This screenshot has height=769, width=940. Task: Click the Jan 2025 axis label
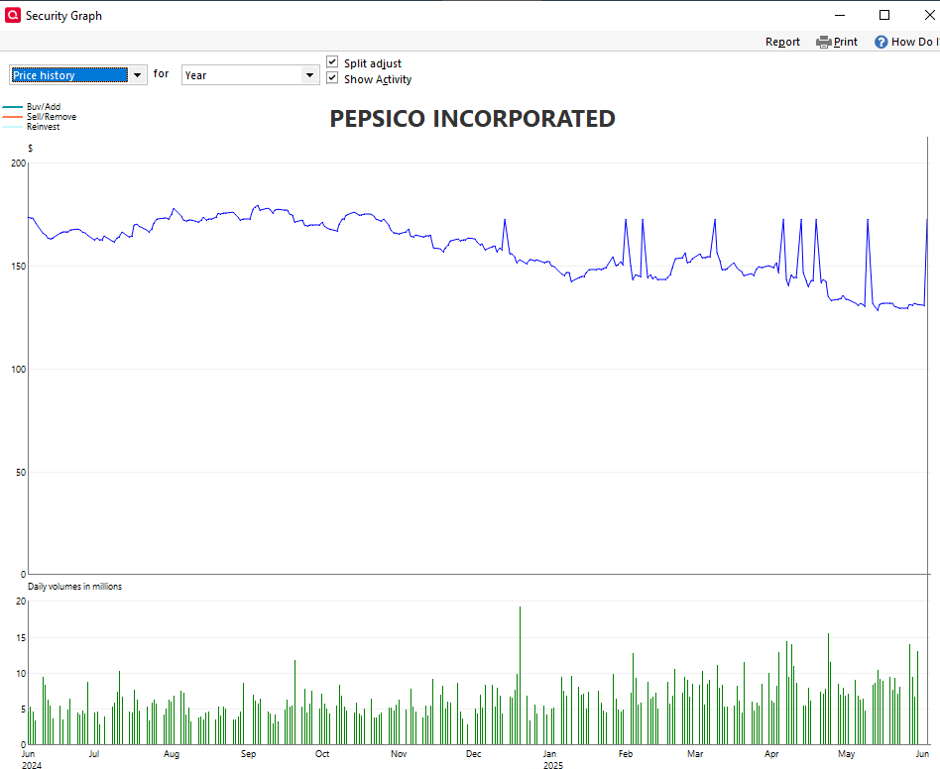pos(552,759)
